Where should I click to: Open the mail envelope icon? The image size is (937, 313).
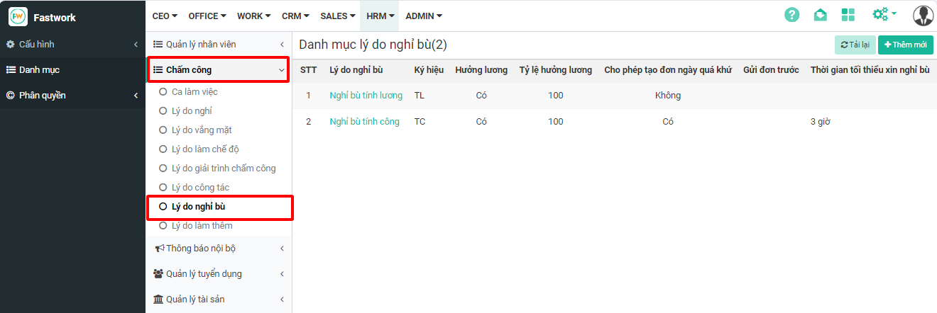[x=820, y=15]
